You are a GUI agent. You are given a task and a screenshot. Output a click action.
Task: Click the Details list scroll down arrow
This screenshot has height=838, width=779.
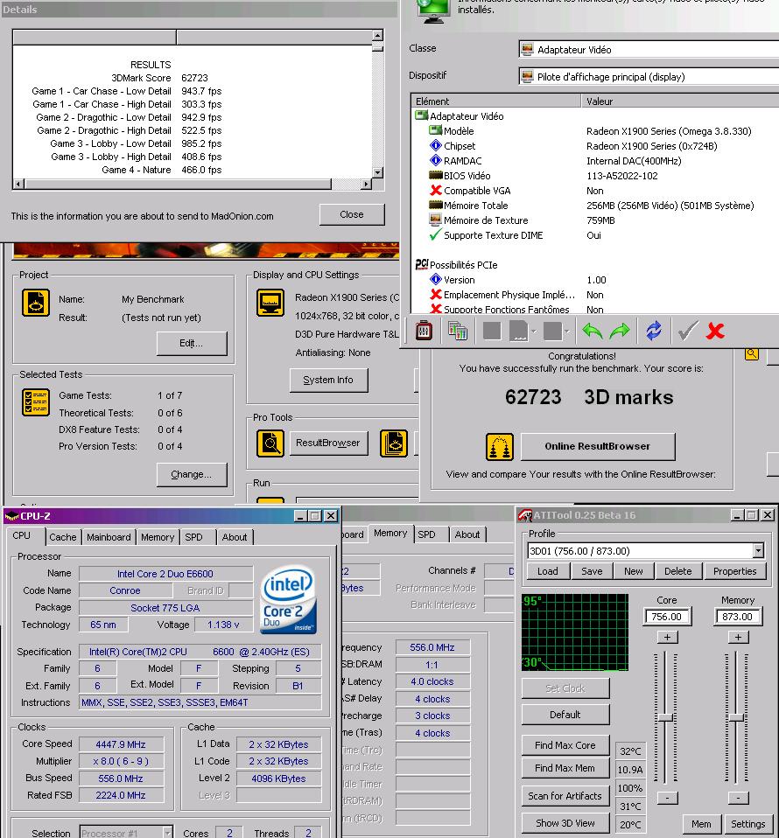(377, 172)
